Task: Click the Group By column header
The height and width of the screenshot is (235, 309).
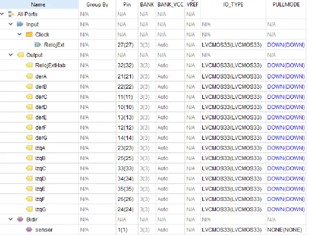Action: [97, 5]
